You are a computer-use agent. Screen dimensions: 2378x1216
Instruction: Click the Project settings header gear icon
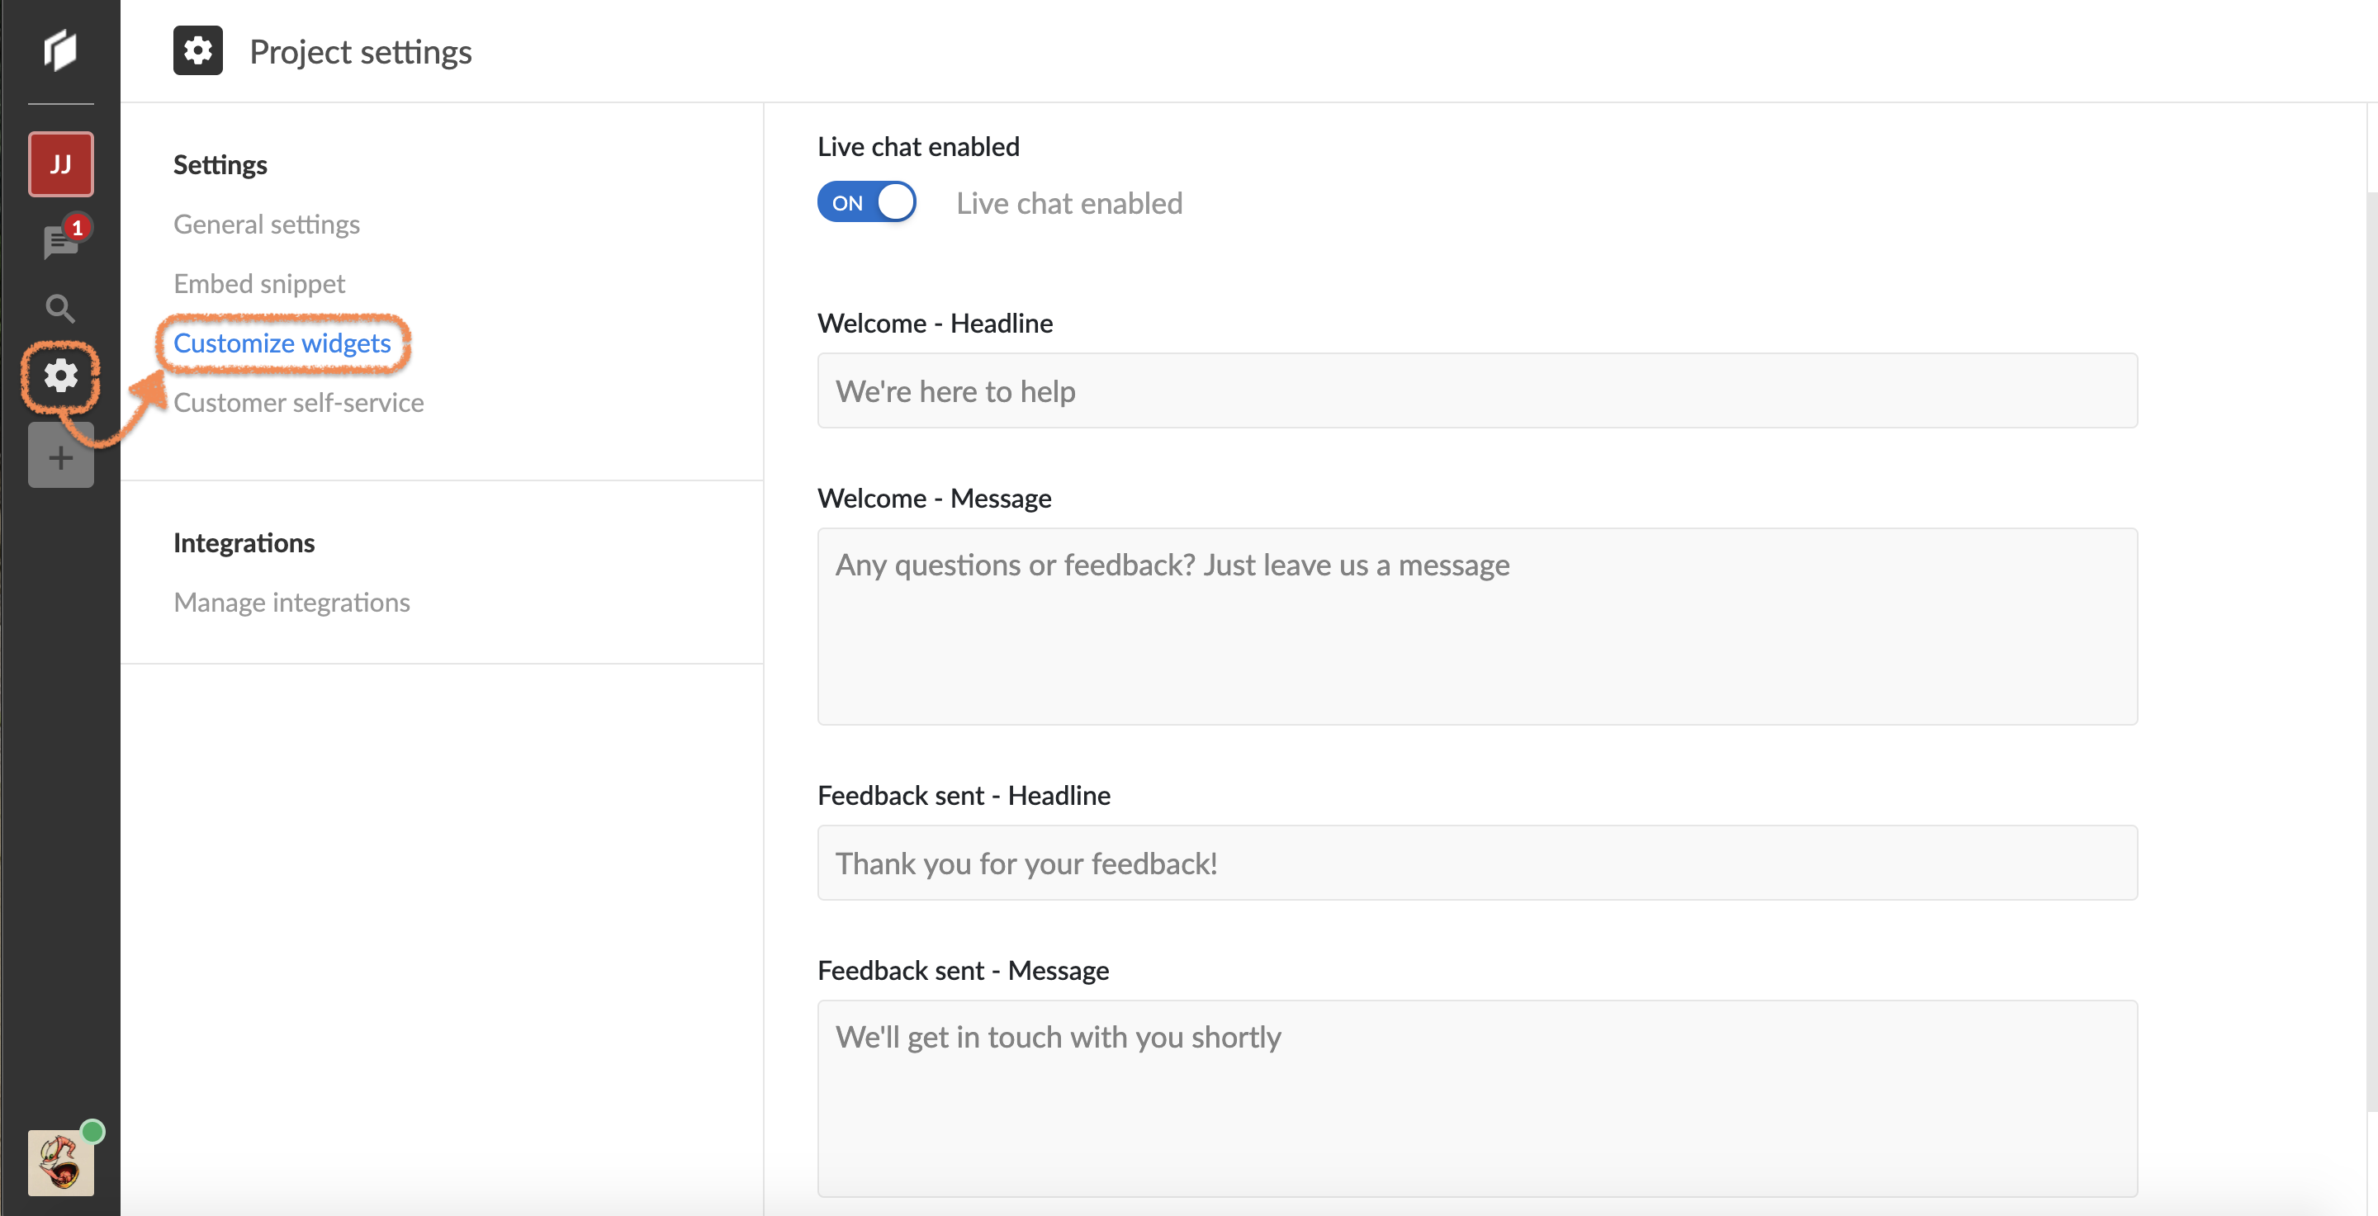(197, 50)
